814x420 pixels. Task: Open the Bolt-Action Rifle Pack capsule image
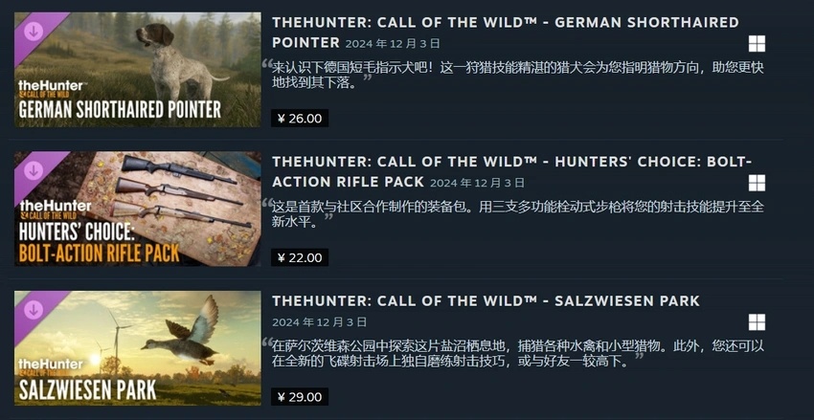[138, 209]
